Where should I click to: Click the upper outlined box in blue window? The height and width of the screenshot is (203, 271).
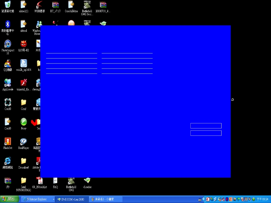click(206, 126)
